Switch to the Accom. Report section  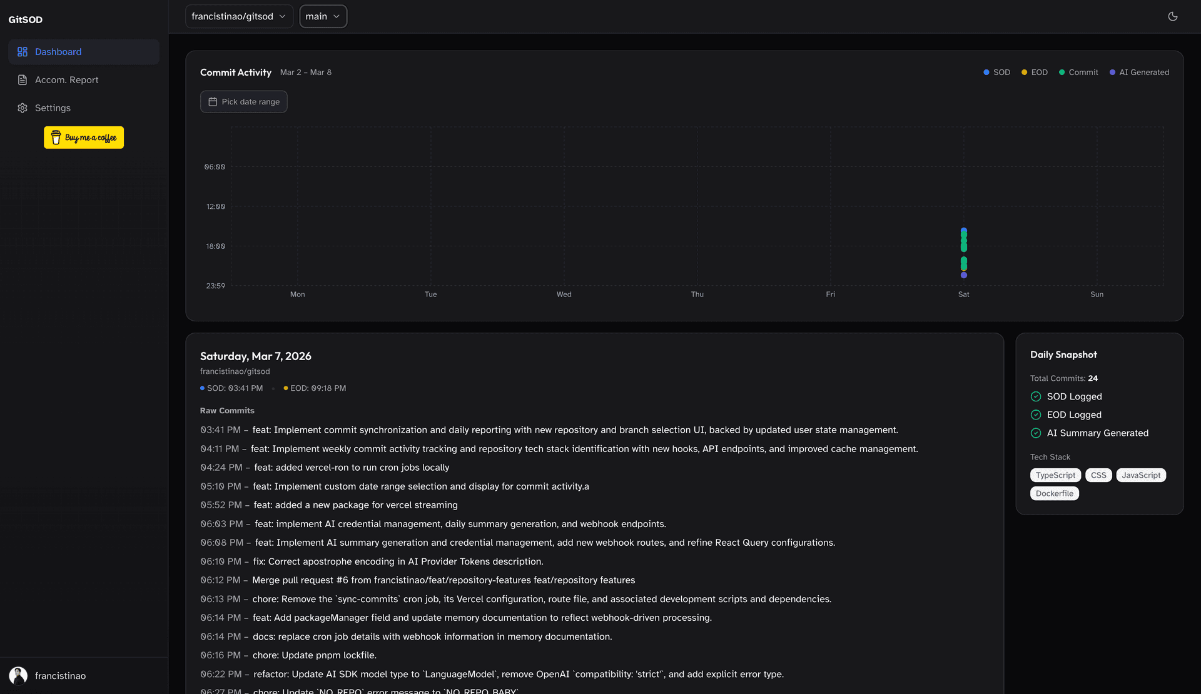[x=66, y=79]
